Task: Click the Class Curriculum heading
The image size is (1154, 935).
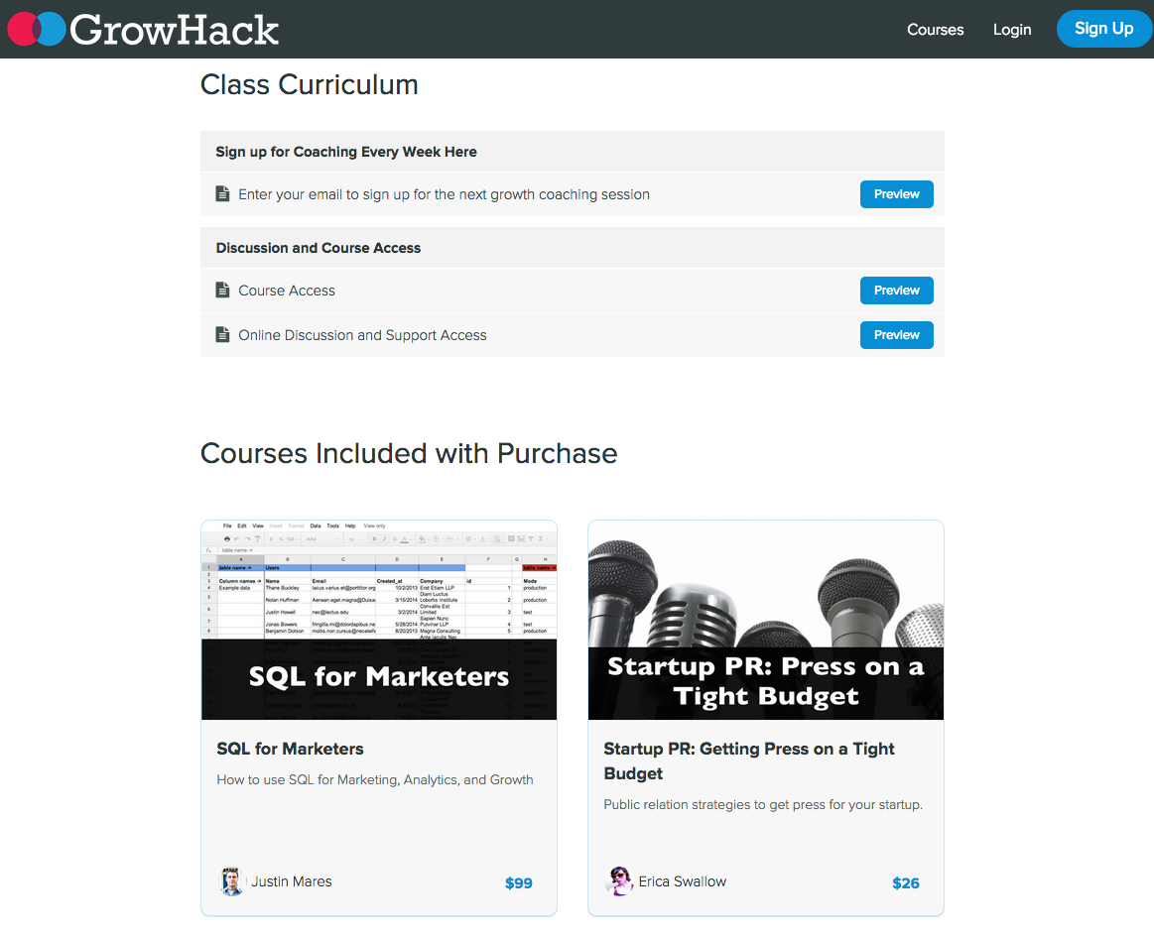Action: (x=310, y=84)
